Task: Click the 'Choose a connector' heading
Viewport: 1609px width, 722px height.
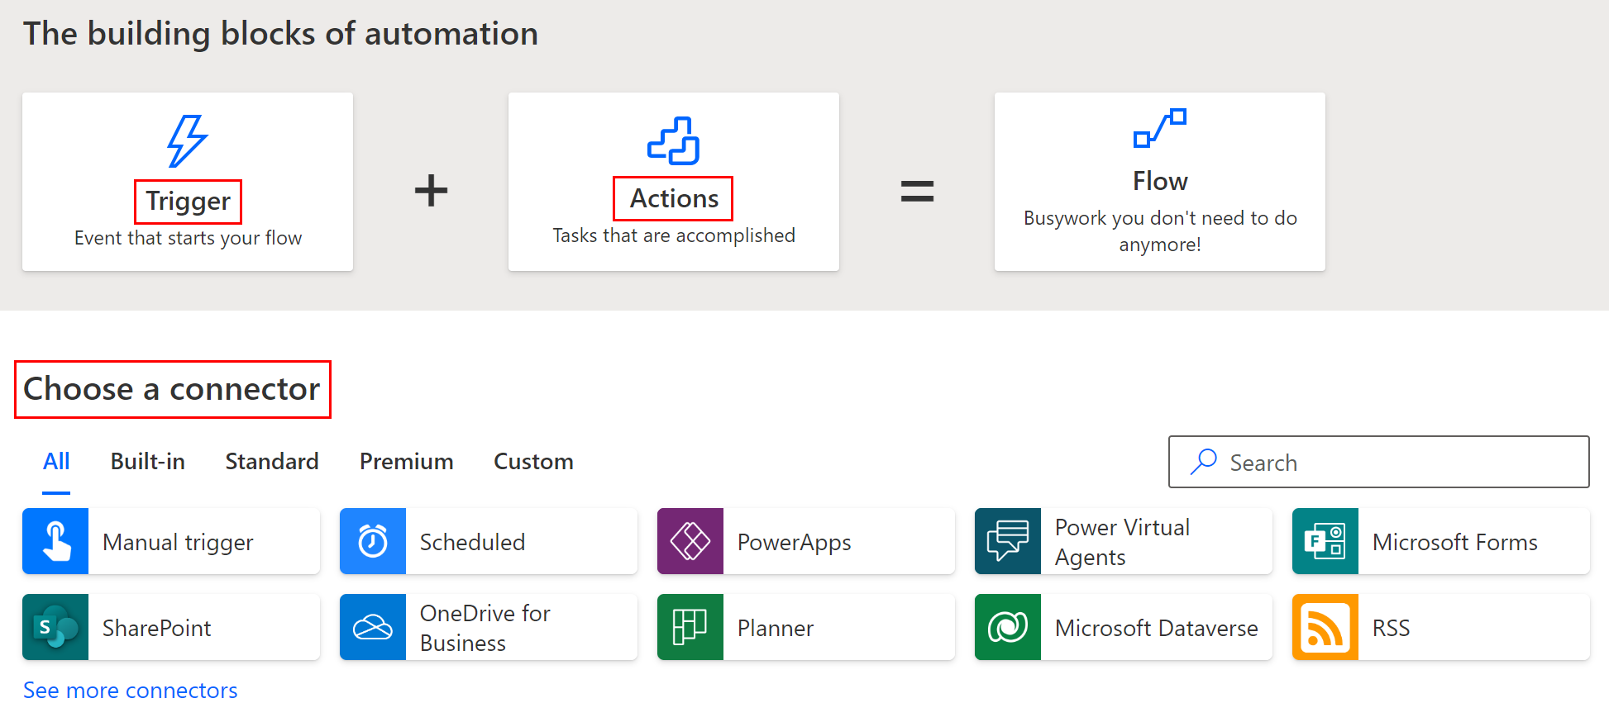Action: pos(172,388)
